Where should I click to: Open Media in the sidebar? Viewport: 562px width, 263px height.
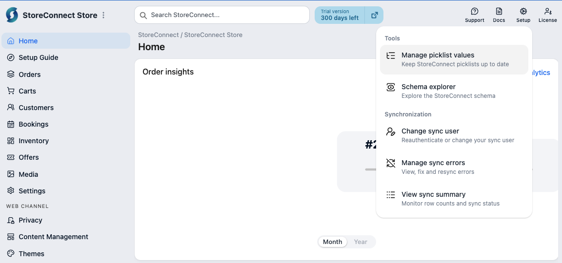point(66,174)
